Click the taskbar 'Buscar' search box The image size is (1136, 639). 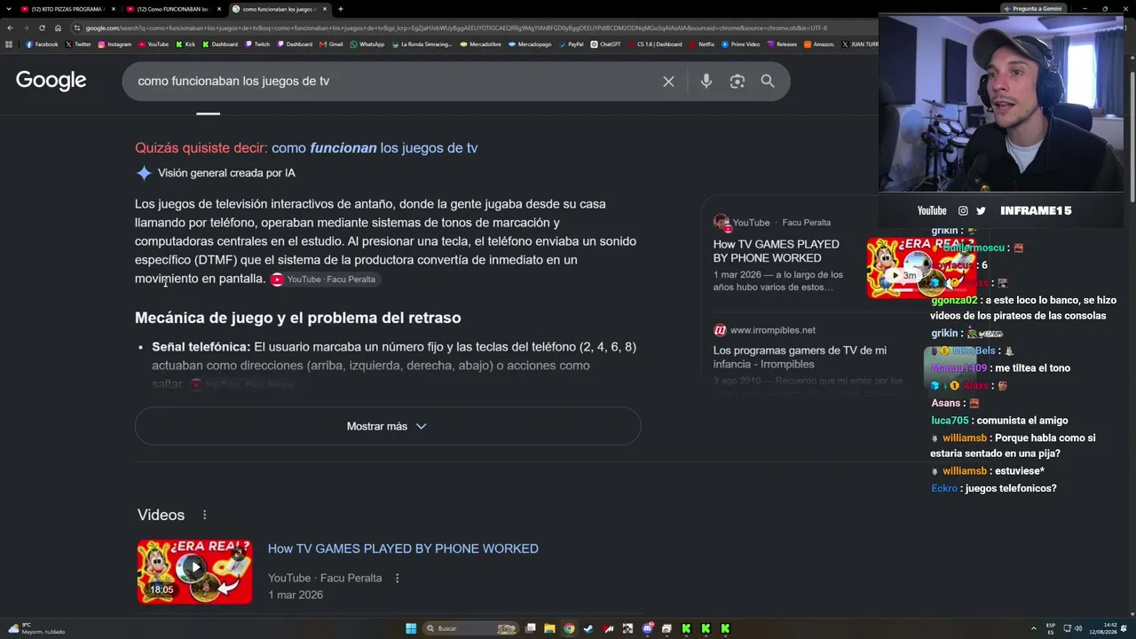(x=470, y=628)
